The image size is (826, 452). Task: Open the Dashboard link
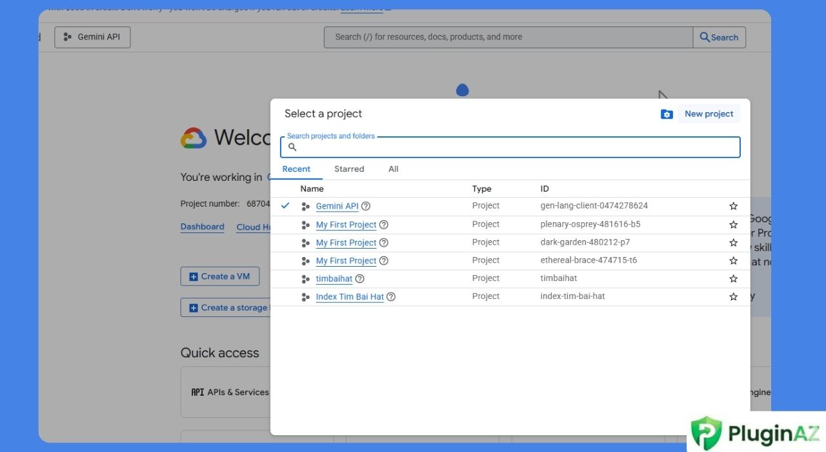pyautogui.click(x=202, y=227)
